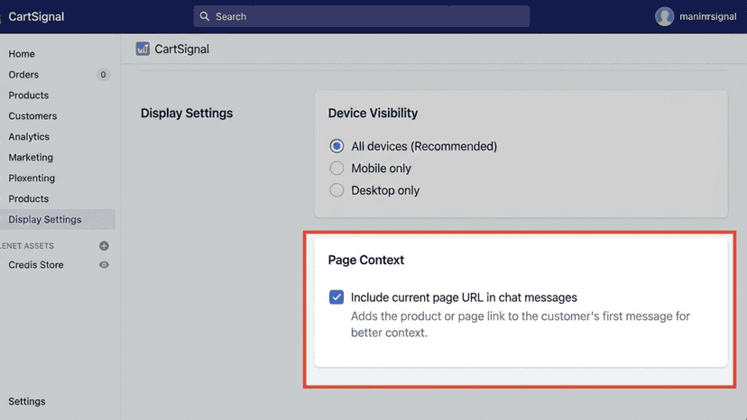The width and height of the screenshot is (747, 420).
Task: Go to Marketing in the sidebar
Action: pyautogui.click(x=31, y=158)
